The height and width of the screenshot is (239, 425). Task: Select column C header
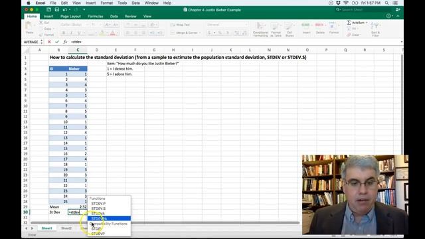(x=78, y=50)
